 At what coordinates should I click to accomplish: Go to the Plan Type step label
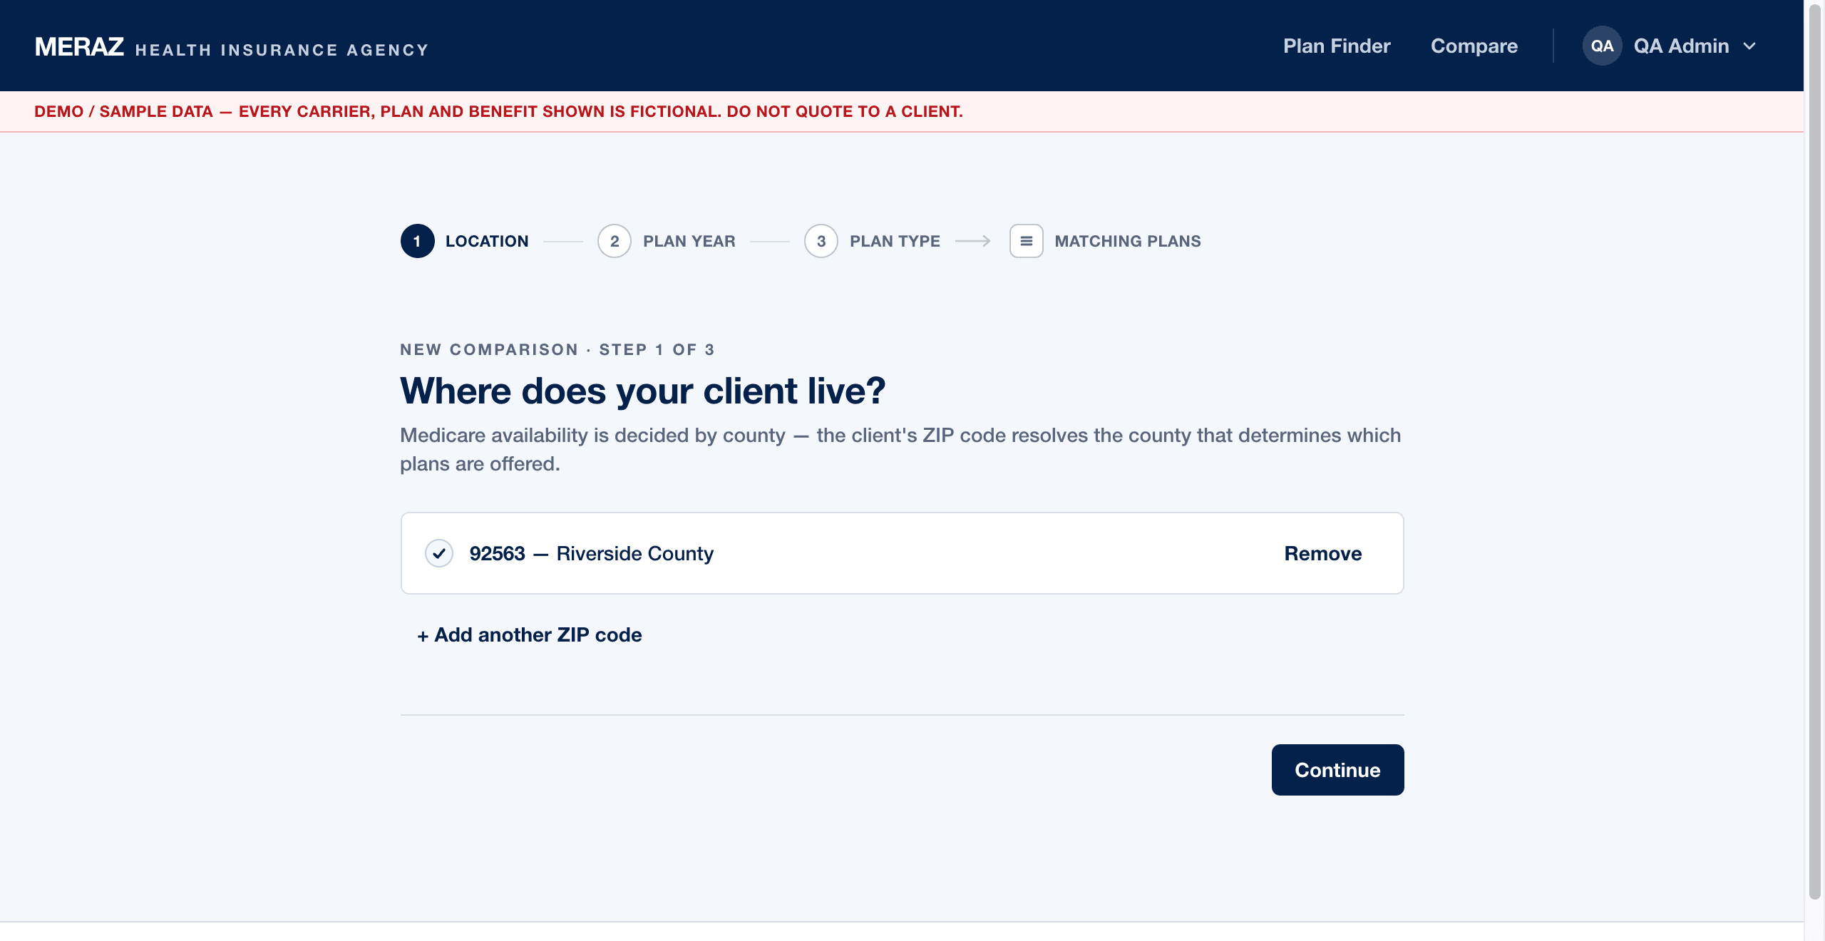coord(895,241)
